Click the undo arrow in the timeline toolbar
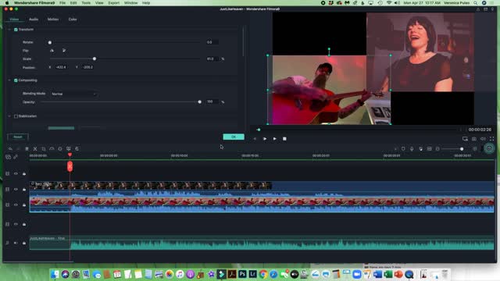Screen dimensions: 500x281 click(10, 149)
